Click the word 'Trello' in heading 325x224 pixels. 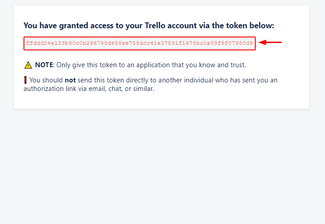tap(155, 26)
